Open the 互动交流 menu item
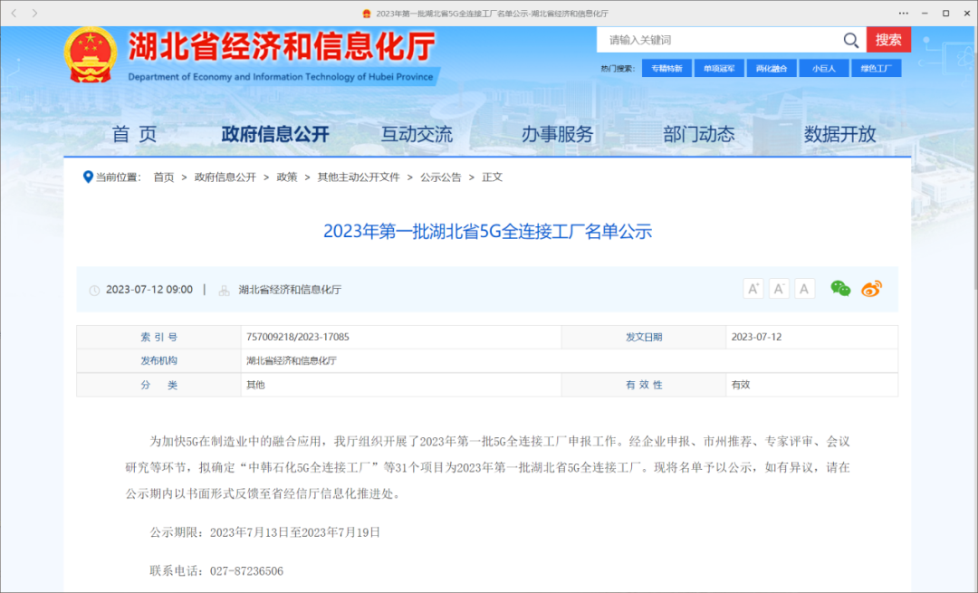This screenshot has width=978, height=593. (416, 132)
